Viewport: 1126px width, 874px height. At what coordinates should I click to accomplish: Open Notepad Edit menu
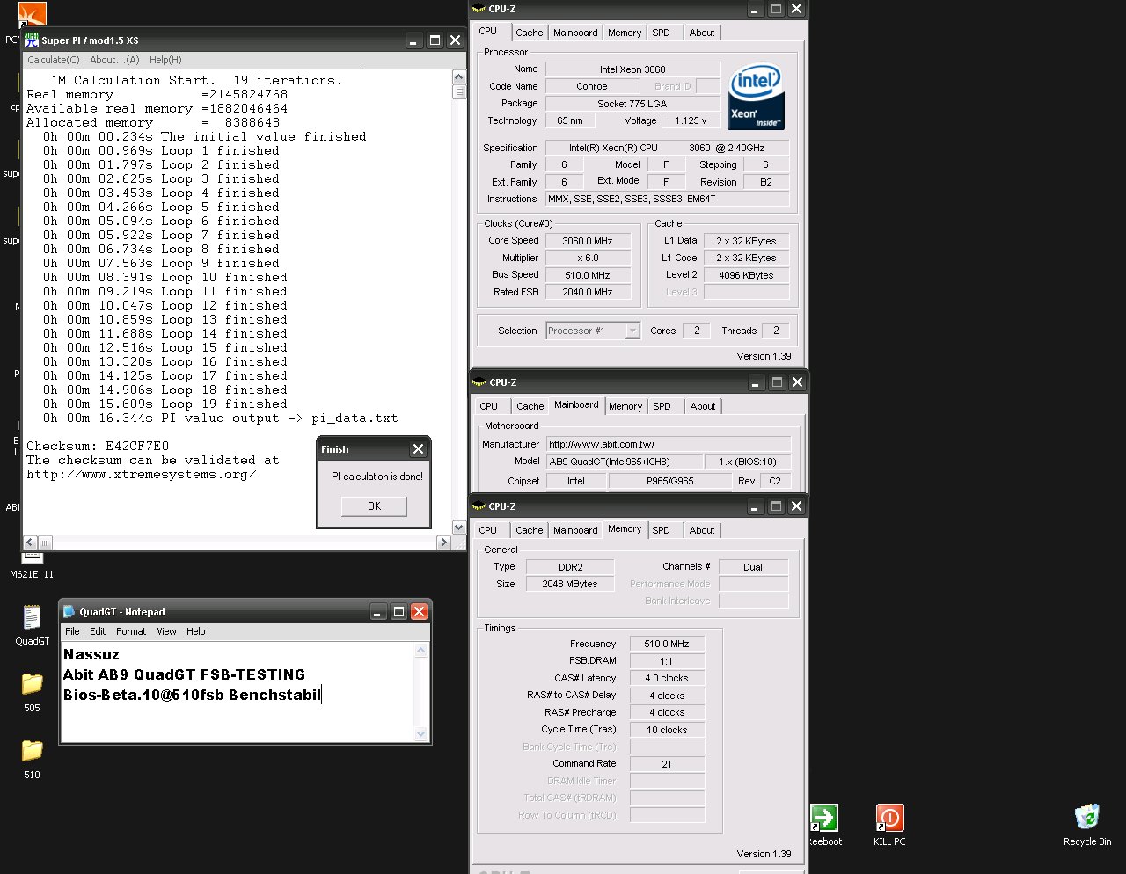point(98,631)
